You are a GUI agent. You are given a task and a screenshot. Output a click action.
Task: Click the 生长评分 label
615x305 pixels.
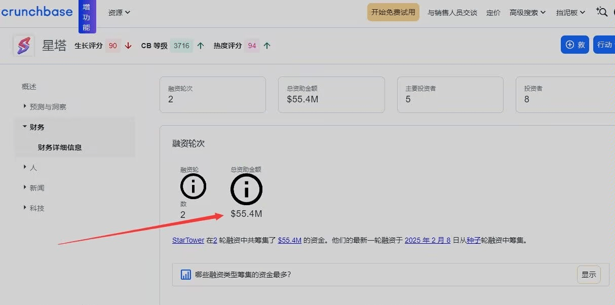tap(89, 46)
